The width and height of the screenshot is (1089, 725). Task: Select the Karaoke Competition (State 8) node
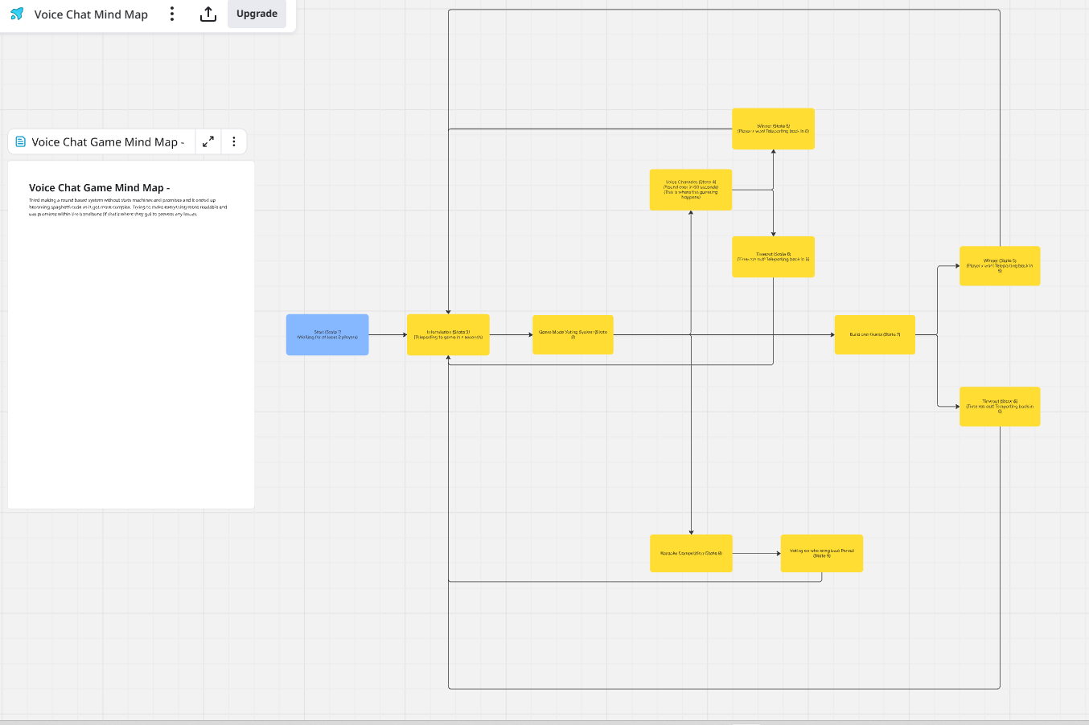coord(691,553)
